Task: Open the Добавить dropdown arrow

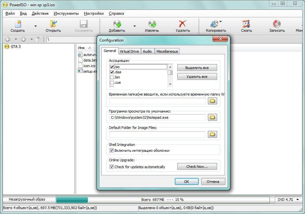Action: [134, 26]
